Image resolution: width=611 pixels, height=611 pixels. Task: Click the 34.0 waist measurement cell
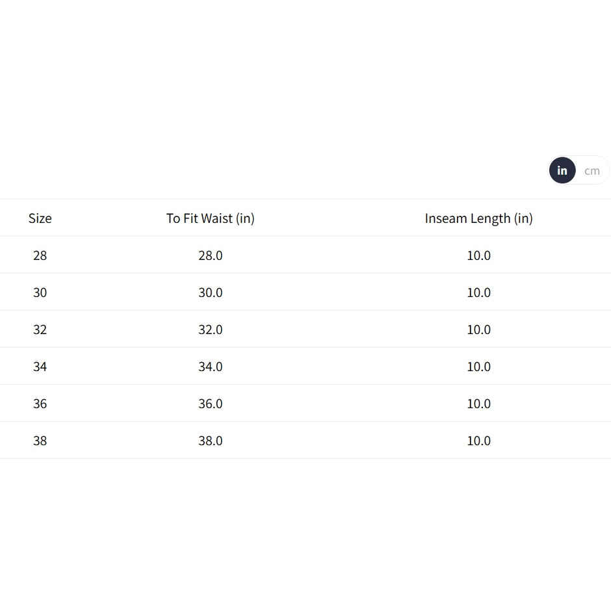coord(210,367)
